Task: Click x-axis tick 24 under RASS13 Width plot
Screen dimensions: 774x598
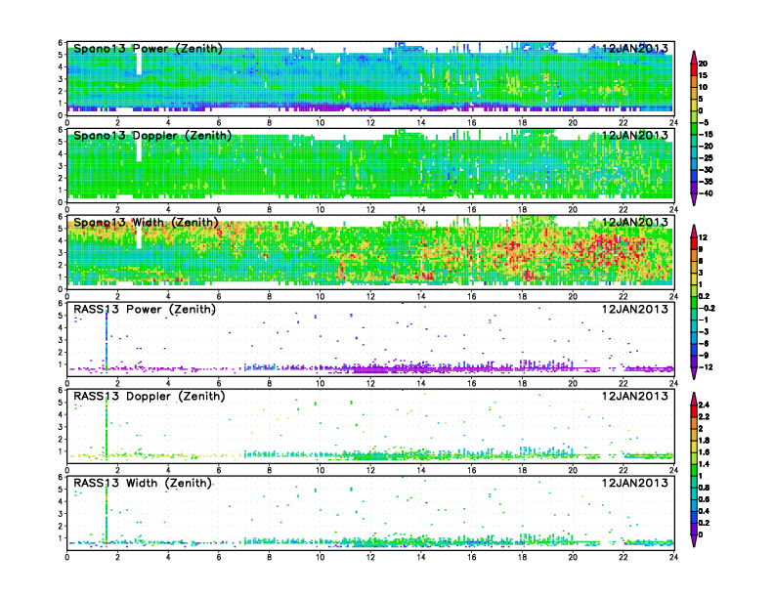Action: [673, 557]
